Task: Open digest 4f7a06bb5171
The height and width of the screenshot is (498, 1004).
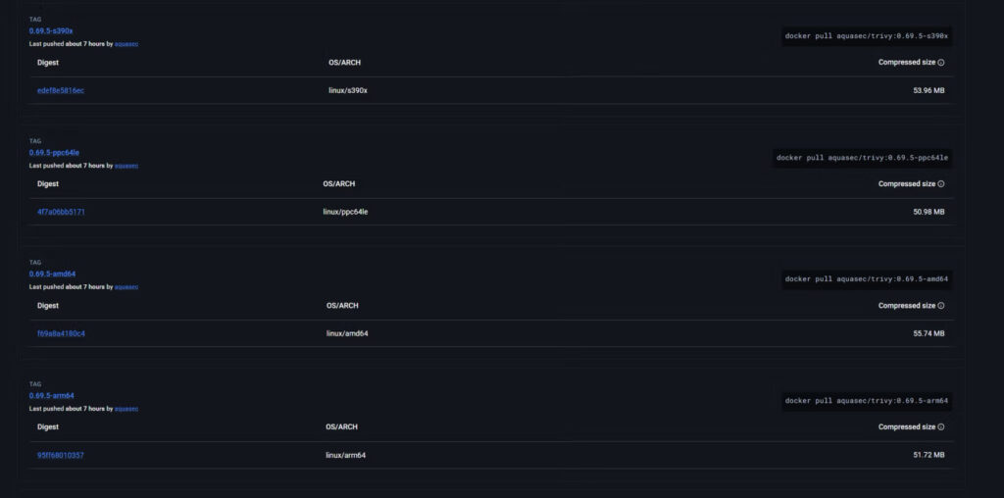Action: (61, 212)
